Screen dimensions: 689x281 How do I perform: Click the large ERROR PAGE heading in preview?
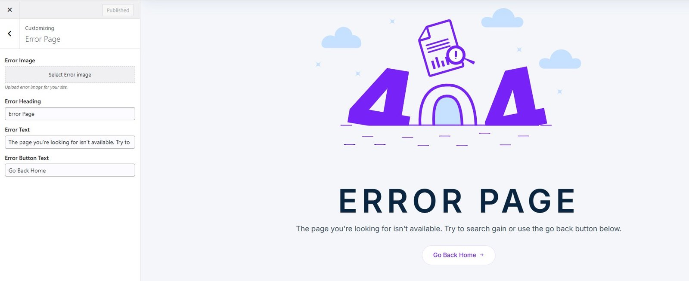point(457,201)
